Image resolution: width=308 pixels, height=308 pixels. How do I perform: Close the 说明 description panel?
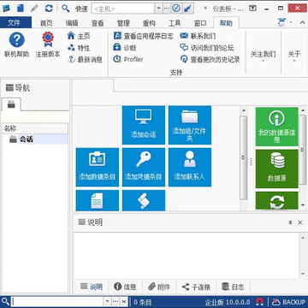(300, 222)
